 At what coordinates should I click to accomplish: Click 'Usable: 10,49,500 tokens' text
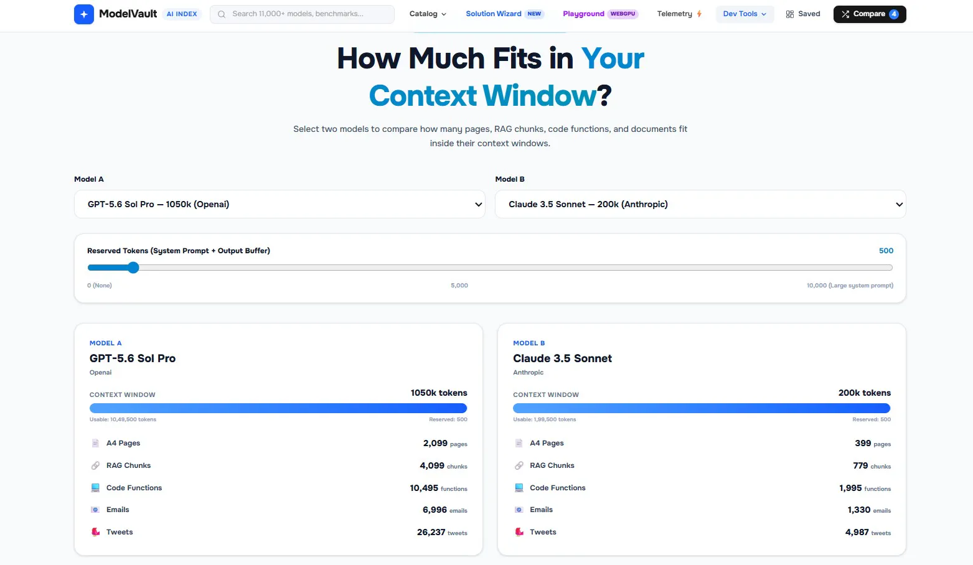coord(123,419)
